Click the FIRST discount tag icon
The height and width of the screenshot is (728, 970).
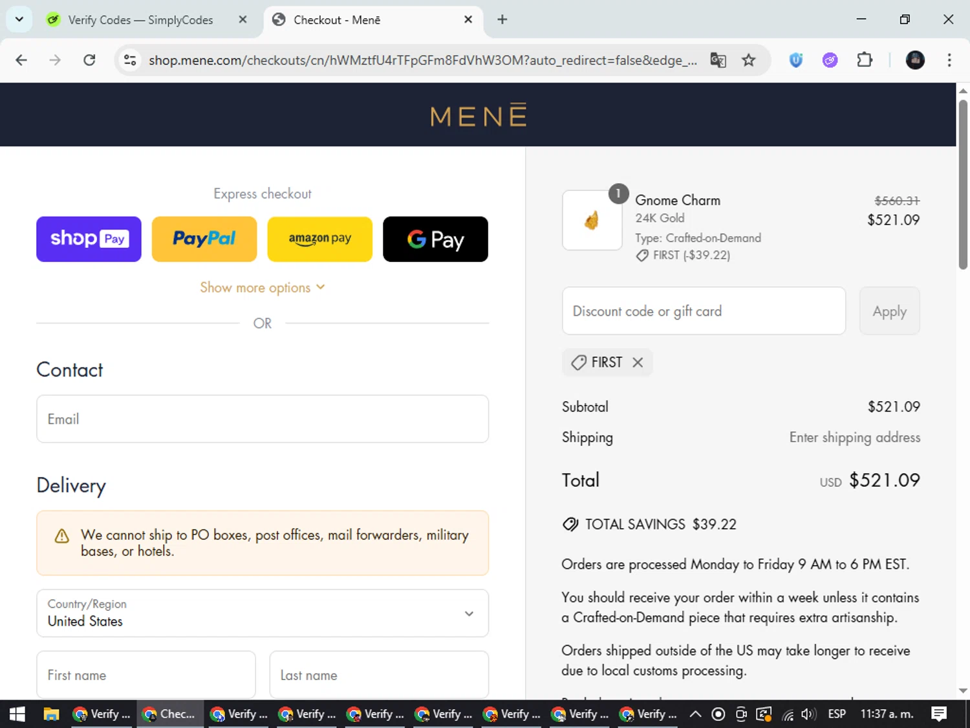pyautogui.click(x=579, y=362)
